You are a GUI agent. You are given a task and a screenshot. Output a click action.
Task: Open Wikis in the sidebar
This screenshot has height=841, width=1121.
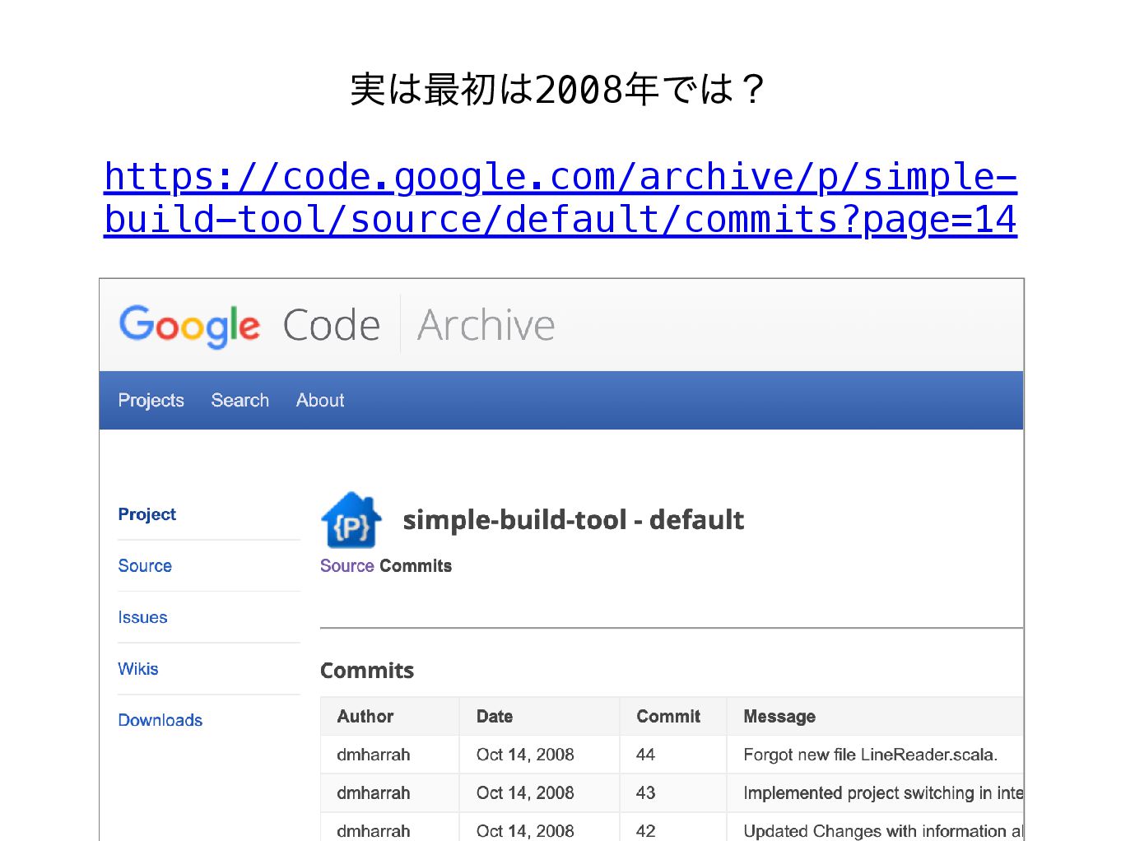point(138,669)
